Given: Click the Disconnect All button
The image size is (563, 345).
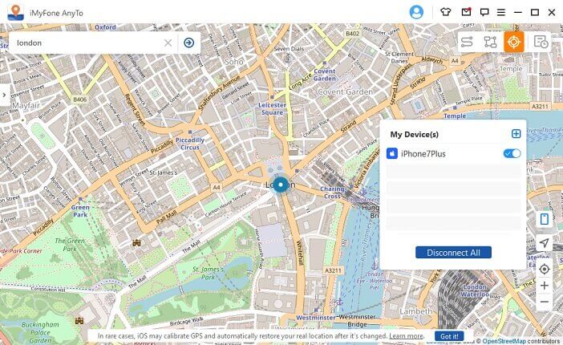Looking at the screenshot, I should (453, 253).
